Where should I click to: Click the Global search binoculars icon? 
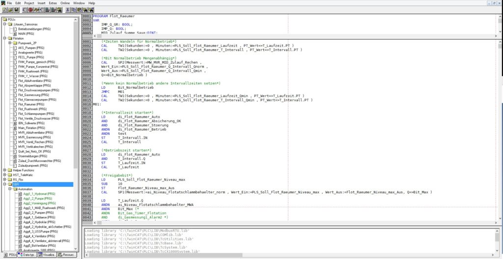(x=59, y=10)
